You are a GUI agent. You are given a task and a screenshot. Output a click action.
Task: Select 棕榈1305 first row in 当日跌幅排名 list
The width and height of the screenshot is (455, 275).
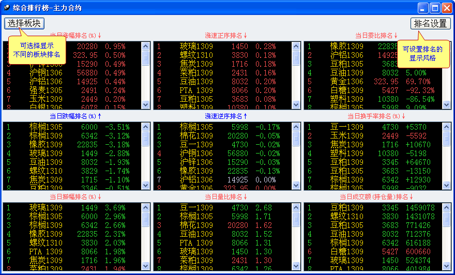(72, 127)
